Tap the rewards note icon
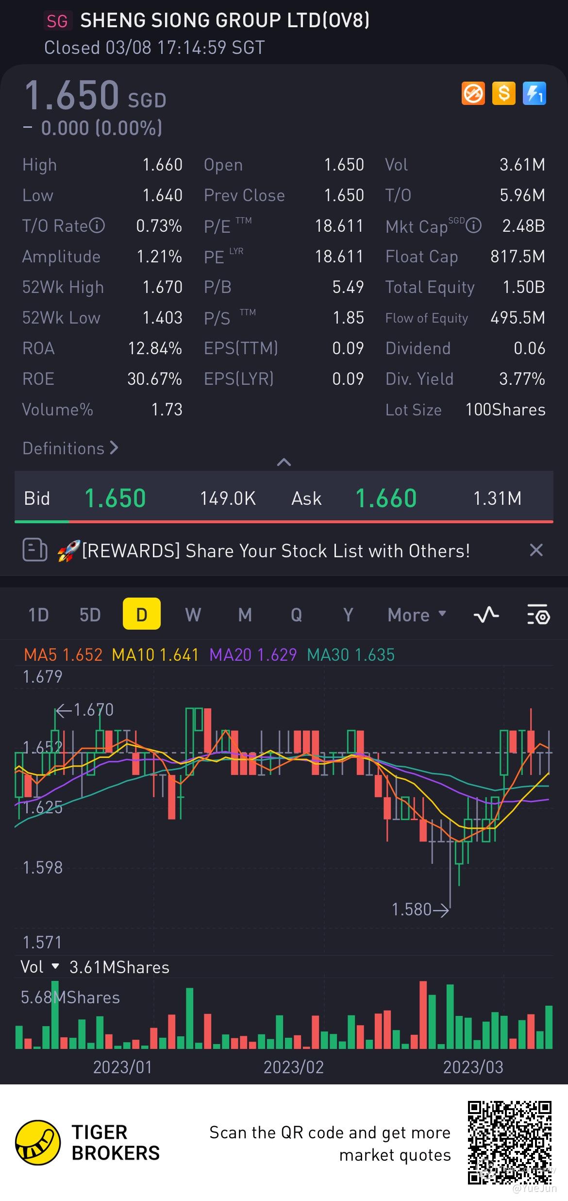This screenshot has height=1201, width=568. 35,550
